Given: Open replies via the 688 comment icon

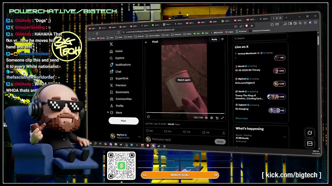Looking at the screenshot, I should pyautogui.click(x=147, y=131).
